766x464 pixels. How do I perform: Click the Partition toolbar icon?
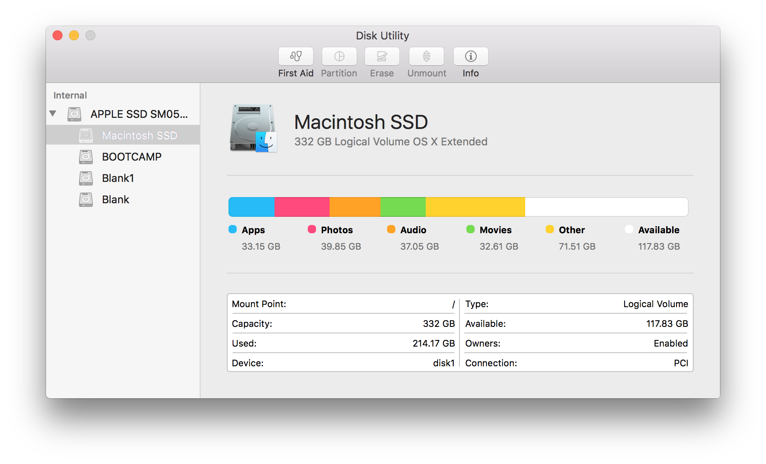(339, 56)
